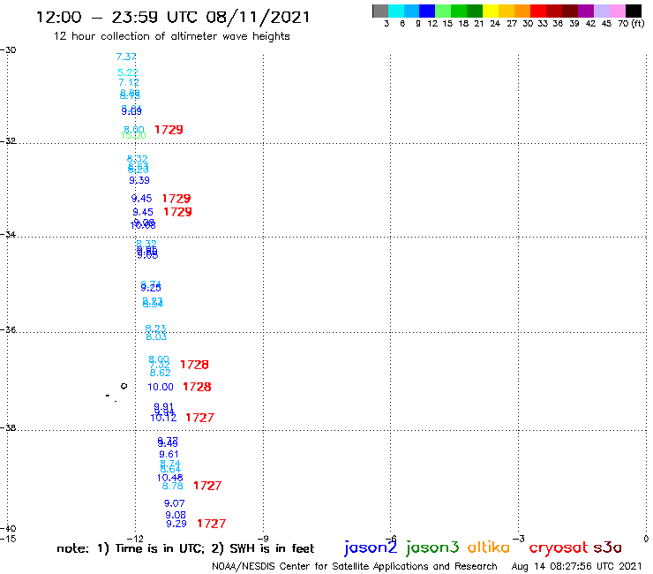Click the small island outline near 10.00

pyautogui.click(x=124, y=387)
